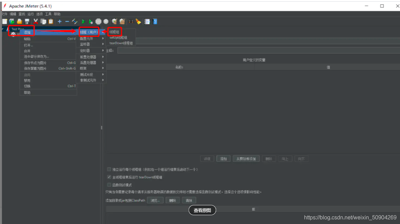Choose 选中部分保存为... in the context menu

pyautogui.click(x=48, y=56)
